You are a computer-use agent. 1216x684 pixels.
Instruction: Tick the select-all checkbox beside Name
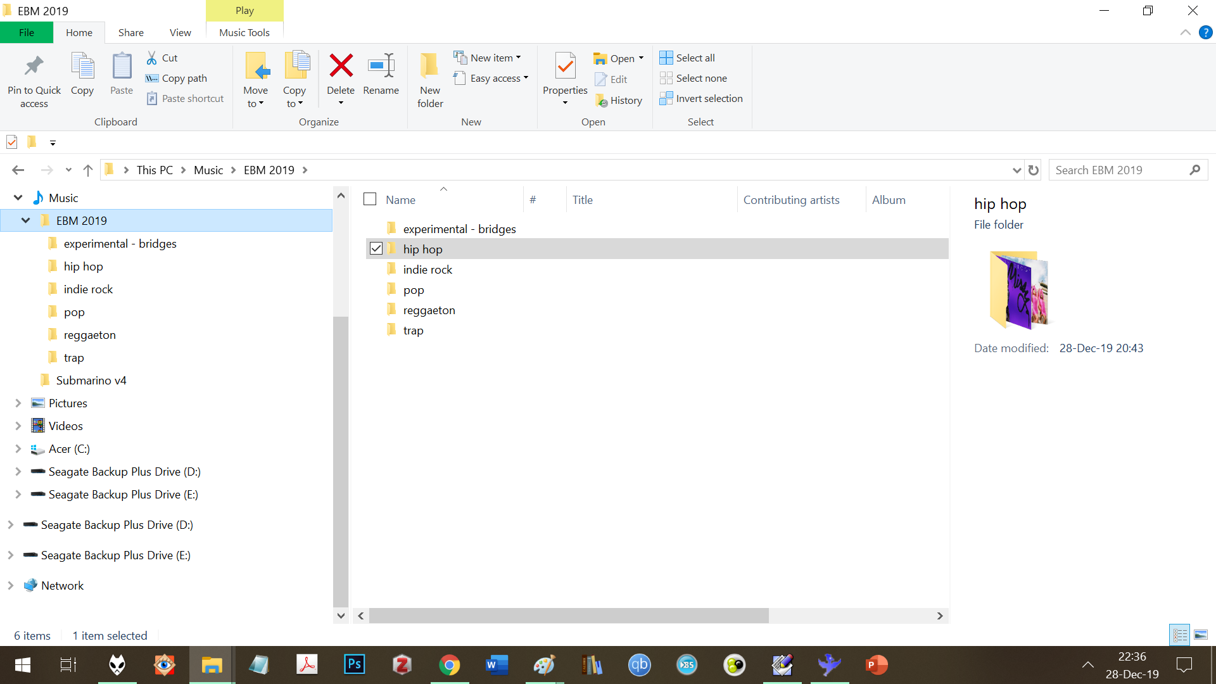370,199
